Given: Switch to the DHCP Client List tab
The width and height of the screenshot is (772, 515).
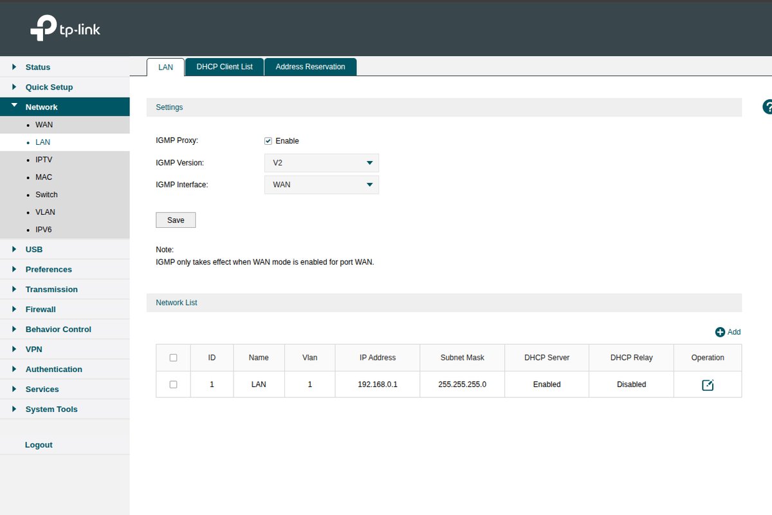Looking at the screenshot, I should 225,67.
